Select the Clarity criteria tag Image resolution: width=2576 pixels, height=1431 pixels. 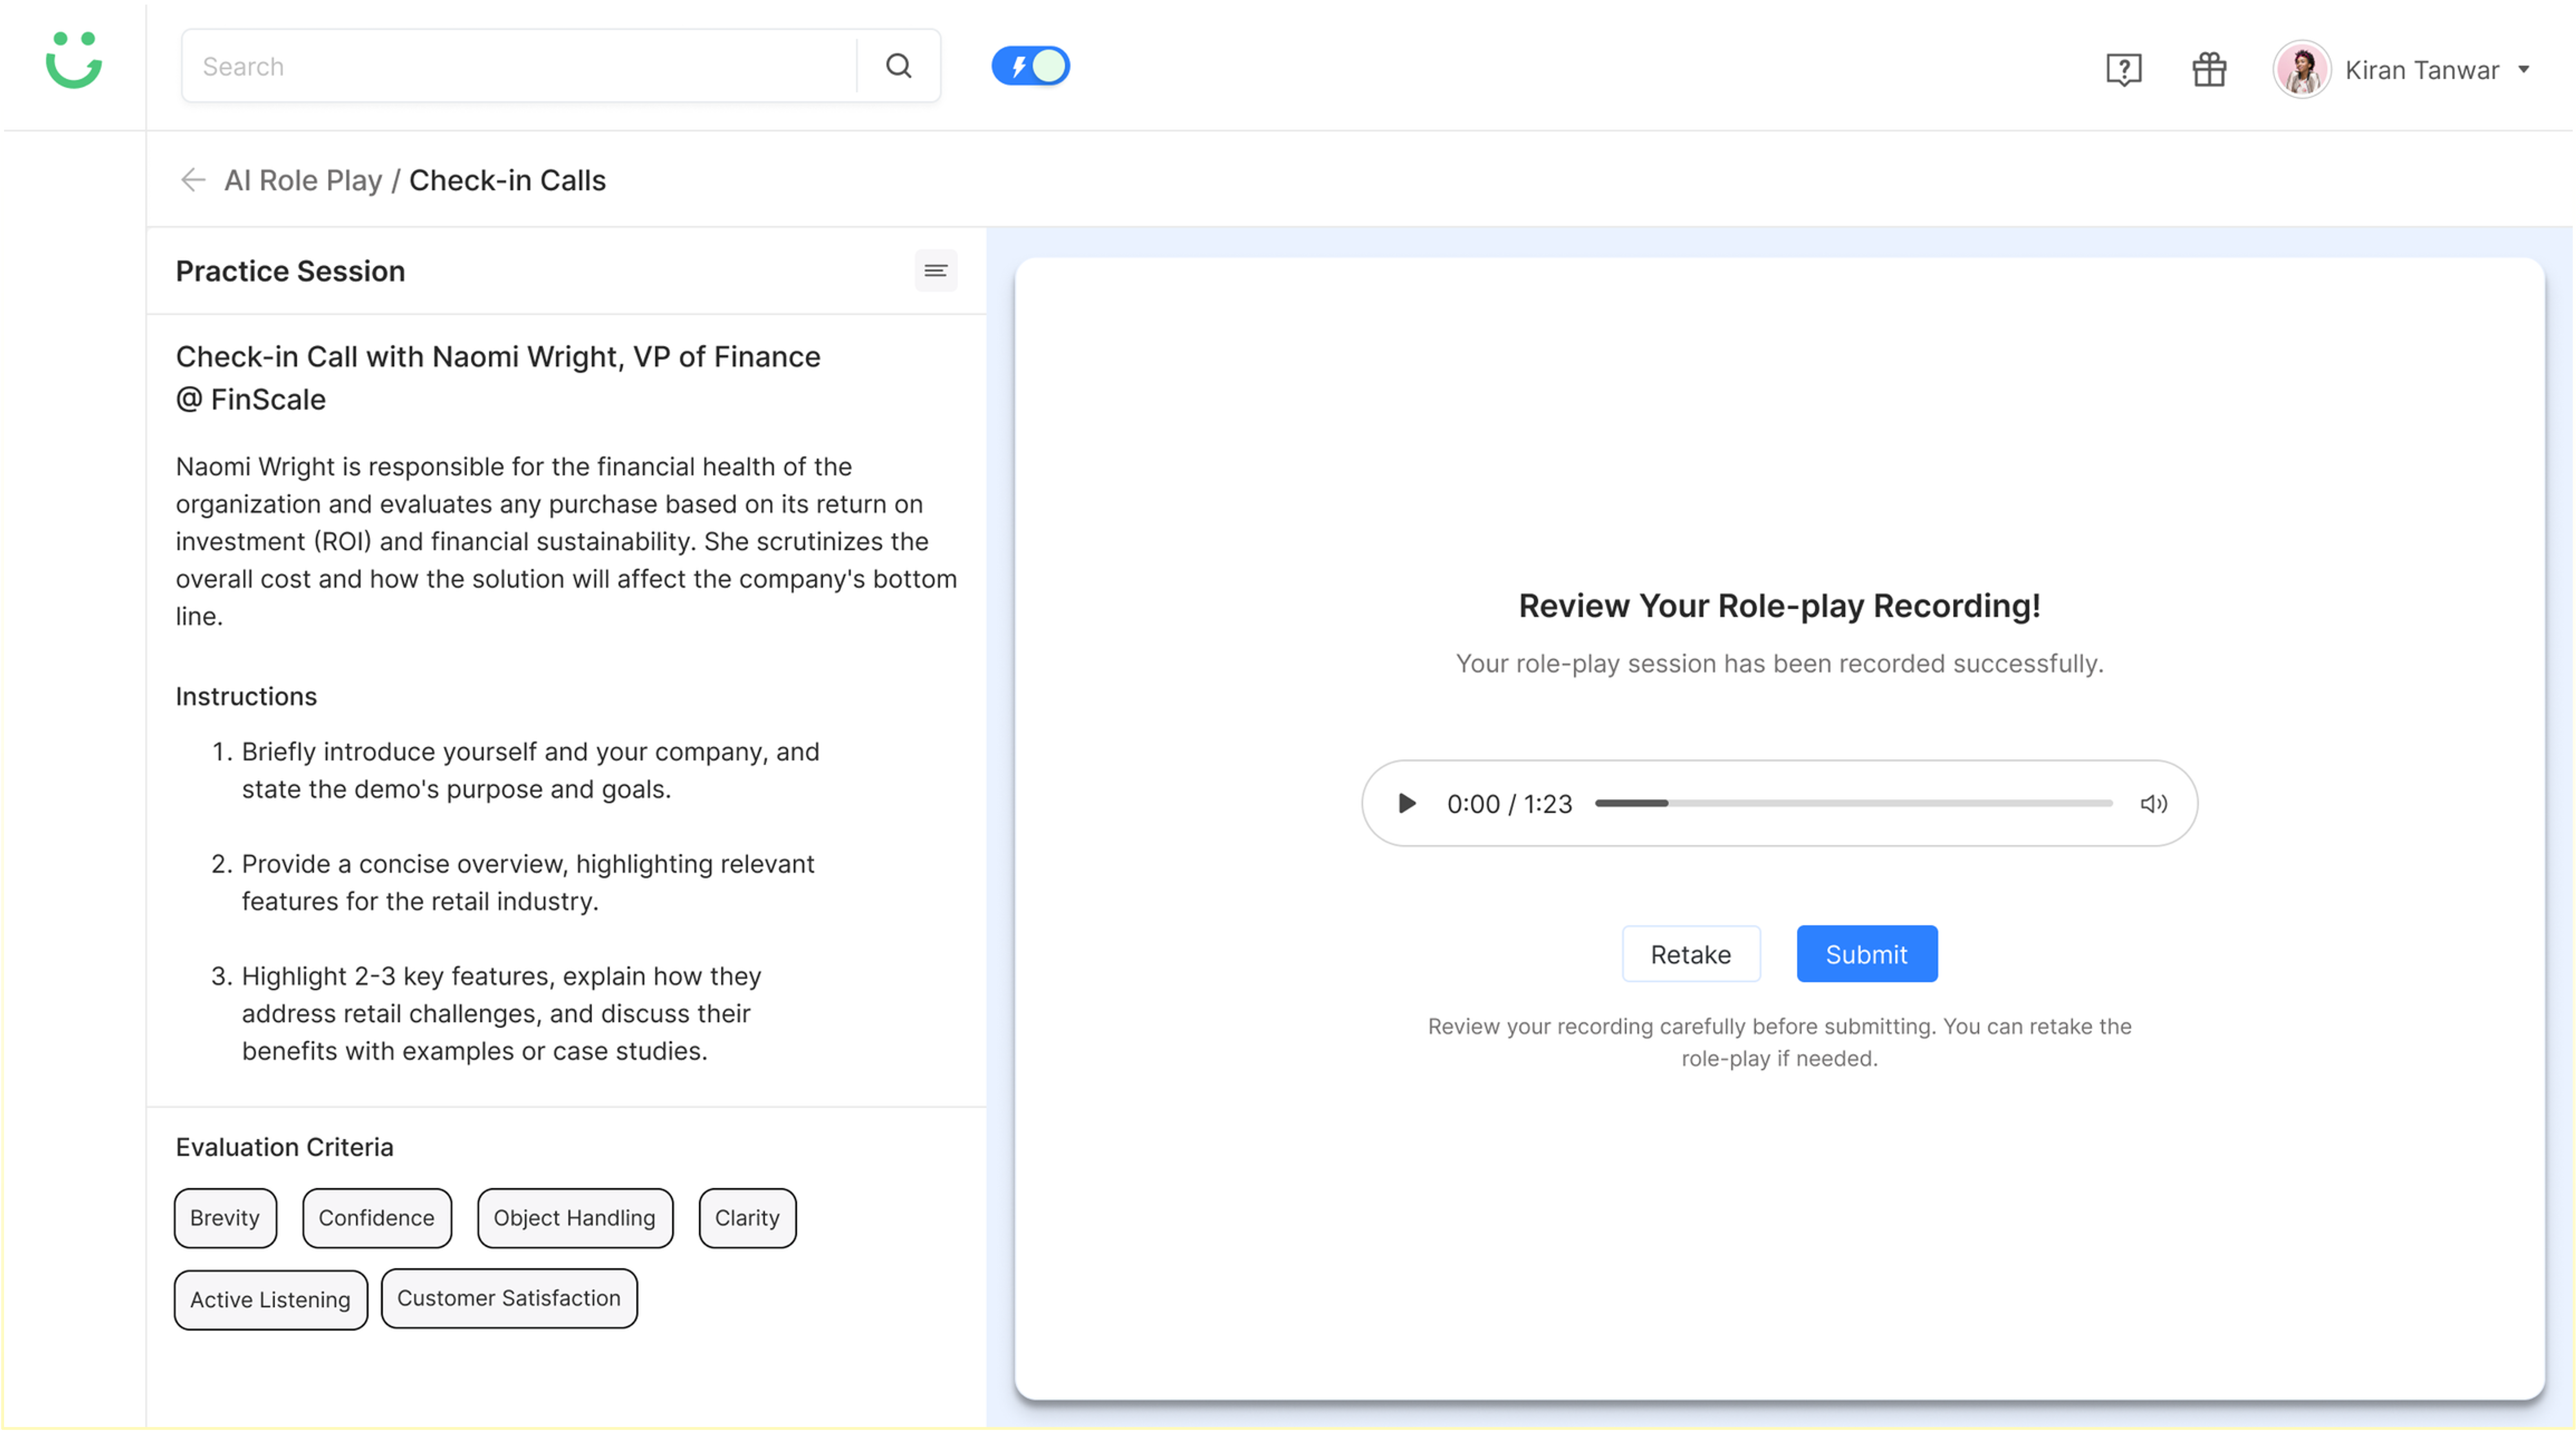[747, 1218]
